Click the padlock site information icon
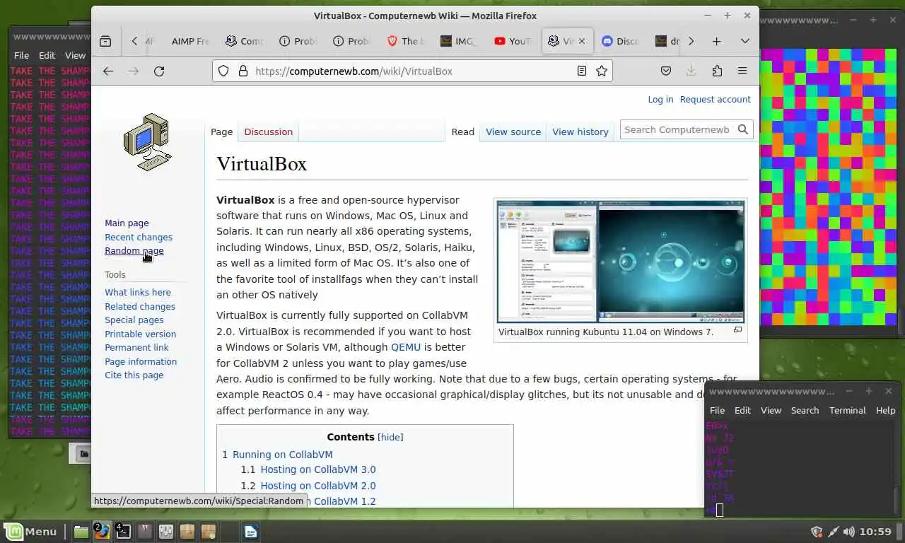The width and height of the screenshot is (905, 543). [243, 71]
